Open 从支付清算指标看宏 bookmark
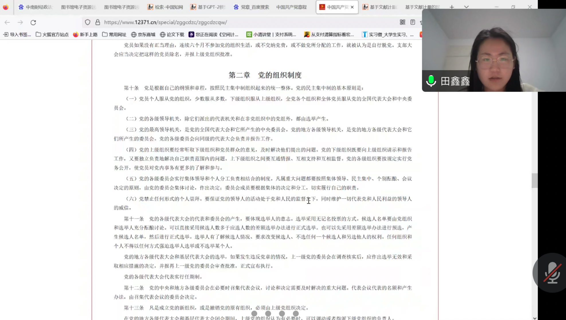The image size is (566, 320). click(329, 34)
